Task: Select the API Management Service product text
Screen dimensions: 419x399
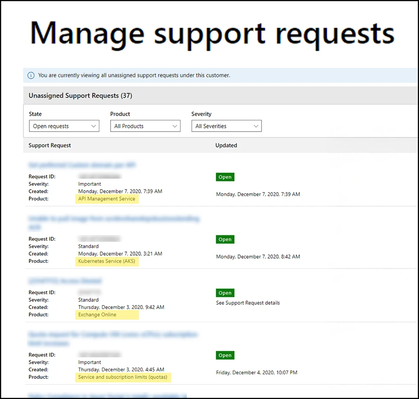Action: [x=106, y=199]
